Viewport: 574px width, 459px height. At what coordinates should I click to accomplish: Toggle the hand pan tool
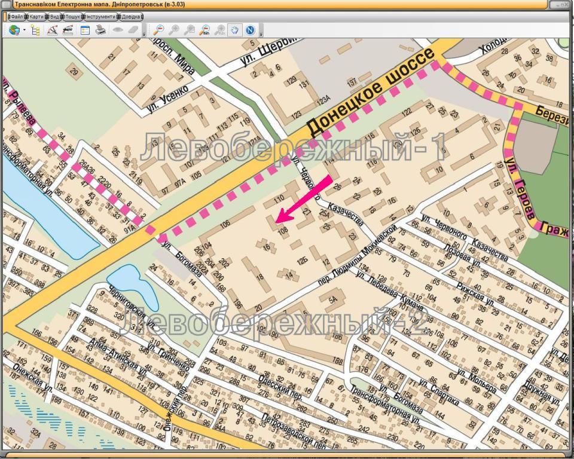[234, 30]
